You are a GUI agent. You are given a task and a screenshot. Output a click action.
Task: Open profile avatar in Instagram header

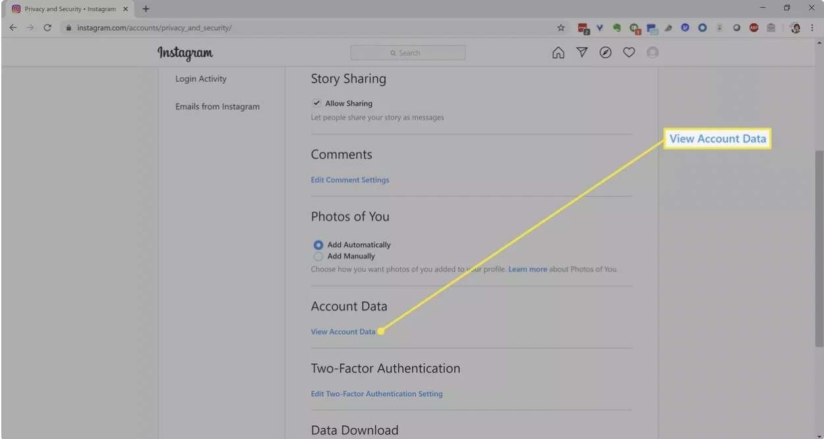point(653,53)
